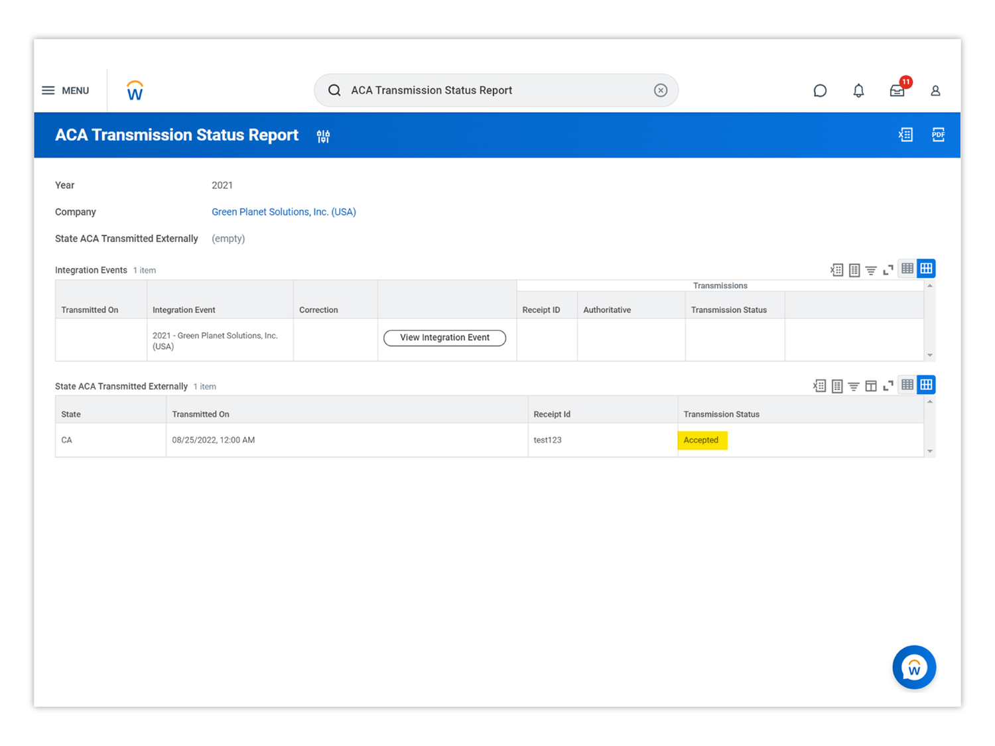Expand the Integration Events grid to fullscreen
The image size is (995, 746).
coord(889,270)
